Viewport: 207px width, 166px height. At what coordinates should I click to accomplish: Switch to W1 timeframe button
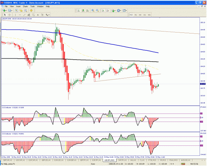(x=149, y=15)
